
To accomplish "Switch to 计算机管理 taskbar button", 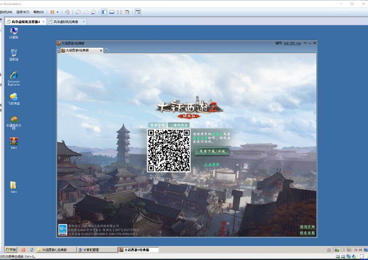I will pyautogui.click(x=97, y=250).
